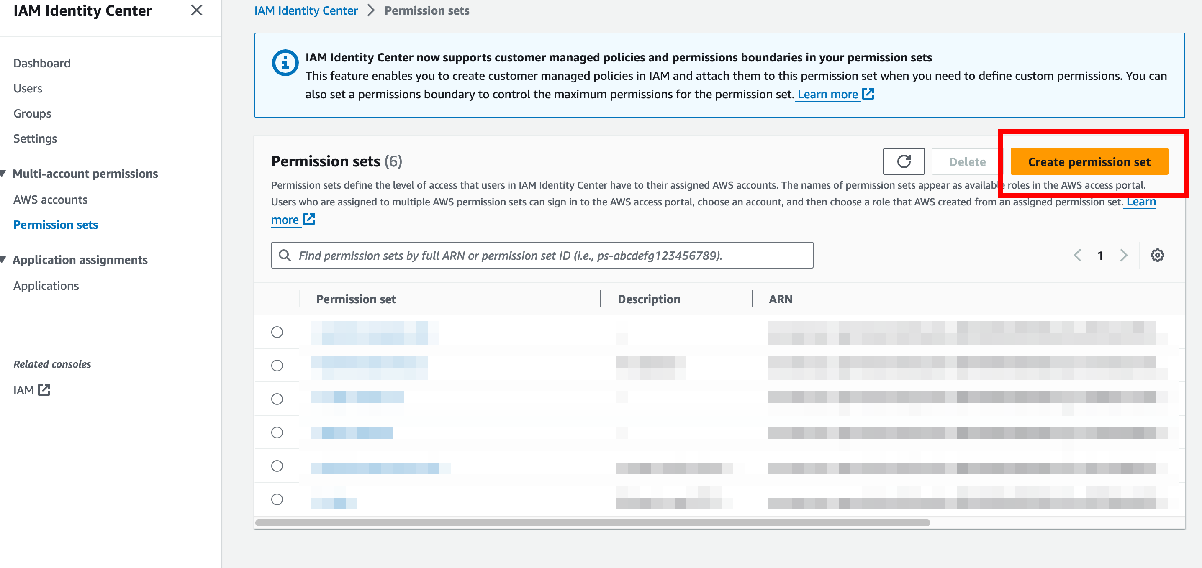Screen dimensions: 1202x568
Task: Click external link icon beside banner Learn more
Action: pyautogui.click(x=868, y=94)
